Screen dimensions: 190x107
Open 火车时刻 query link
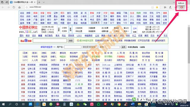(x=79, y=28)
